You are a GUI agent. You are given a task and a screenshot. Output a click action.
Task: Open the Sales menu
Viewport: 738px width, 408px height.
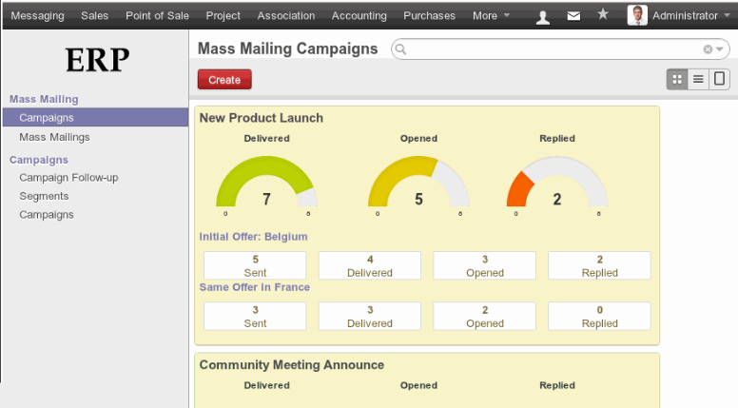pos(94,15)
